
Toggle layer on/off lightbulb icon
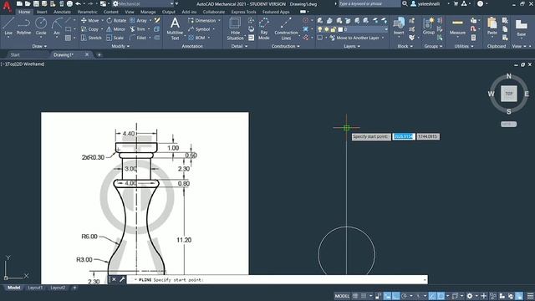pyautogui.click(x=319, y=30)
